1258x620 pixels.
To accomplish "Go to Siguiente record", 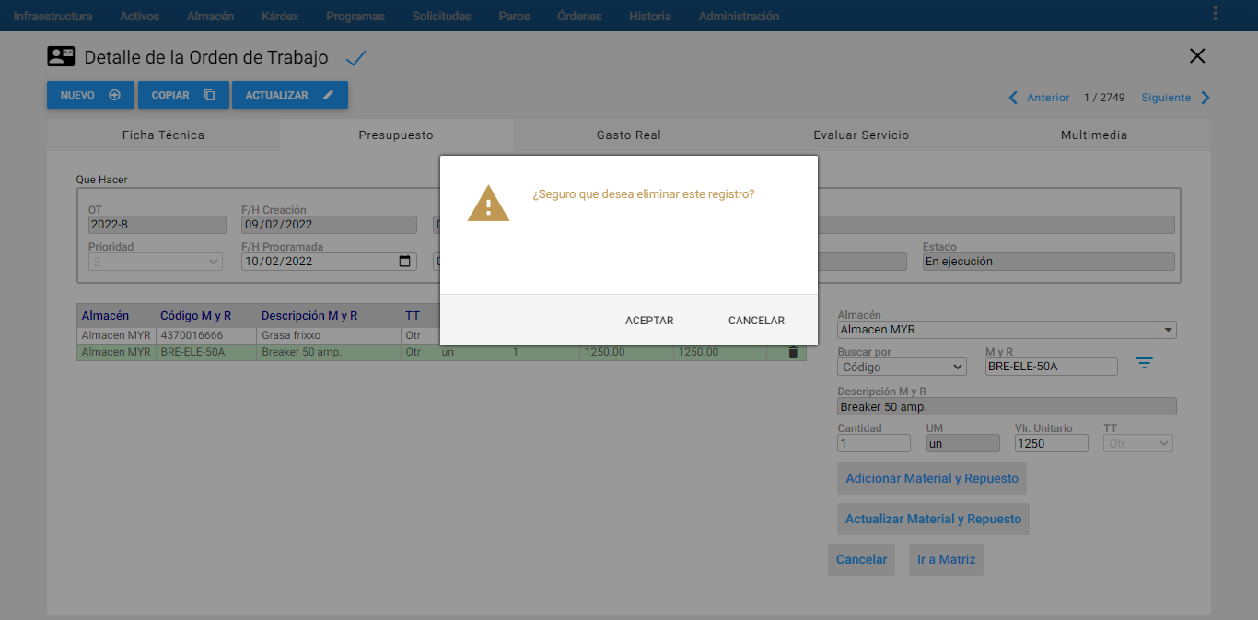I will point(1166,98).
